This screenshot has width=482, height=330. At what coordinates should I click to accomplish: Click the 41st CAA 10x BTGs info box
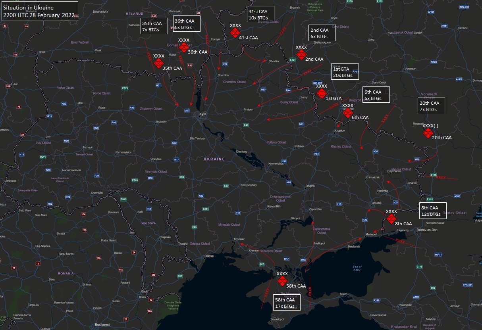click(x=260, y=14)
